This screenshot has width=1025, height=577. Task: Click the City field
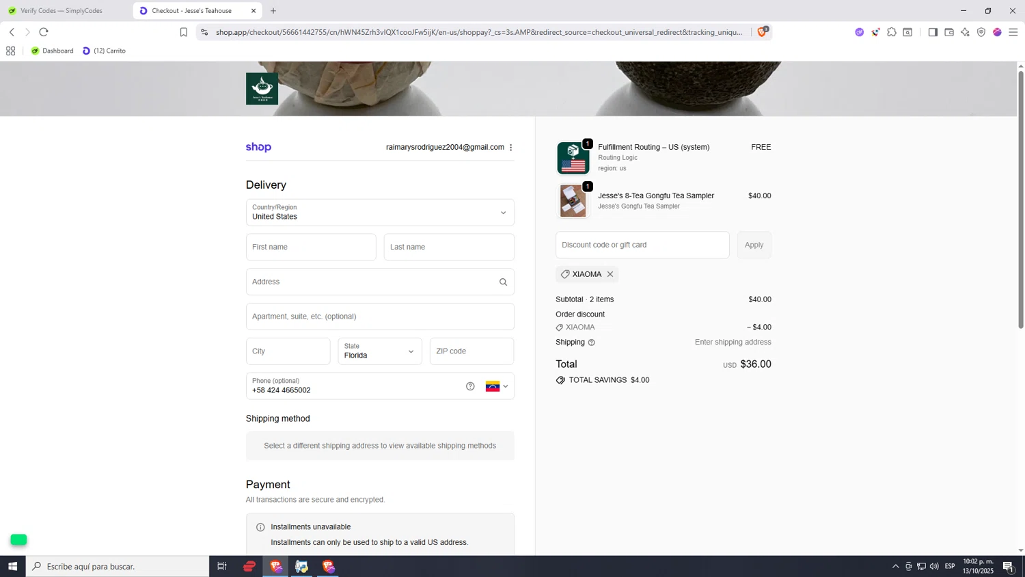[288, 351]
